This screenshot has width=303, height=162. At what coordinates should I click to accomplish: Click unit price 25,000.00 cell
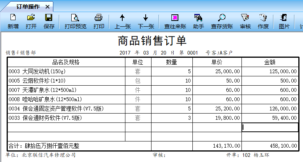(217, 72)
